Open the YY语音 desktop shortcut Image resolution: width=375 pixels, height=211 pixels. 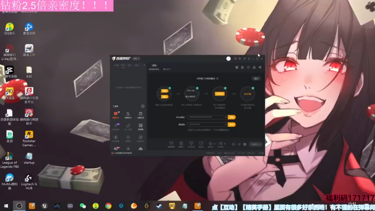9,93
